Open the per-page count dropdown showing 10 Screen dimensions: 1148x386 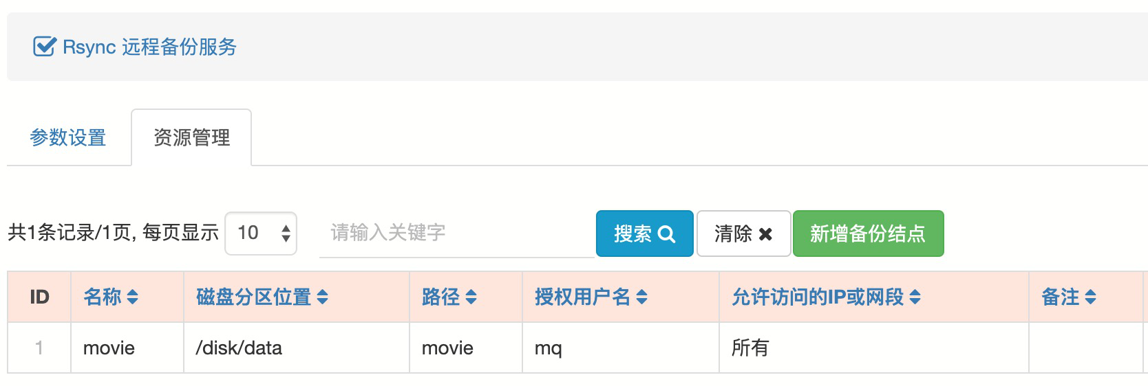click(261, 234)
